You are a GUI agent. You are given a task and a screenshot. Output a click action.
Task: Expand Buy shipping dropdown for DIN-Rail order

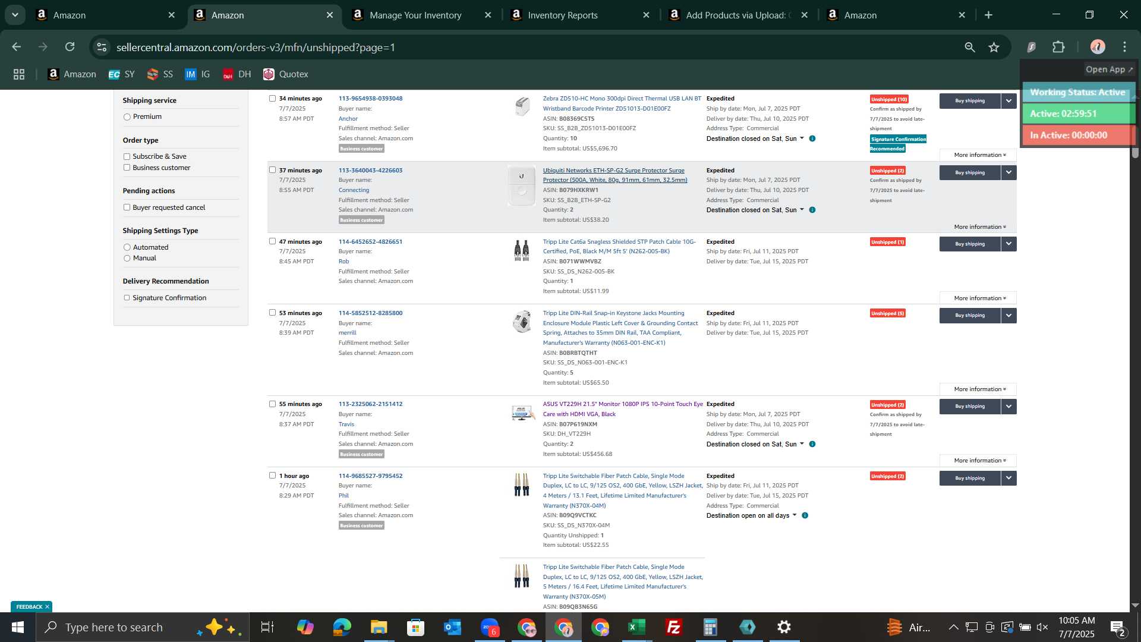point(1008,316)
